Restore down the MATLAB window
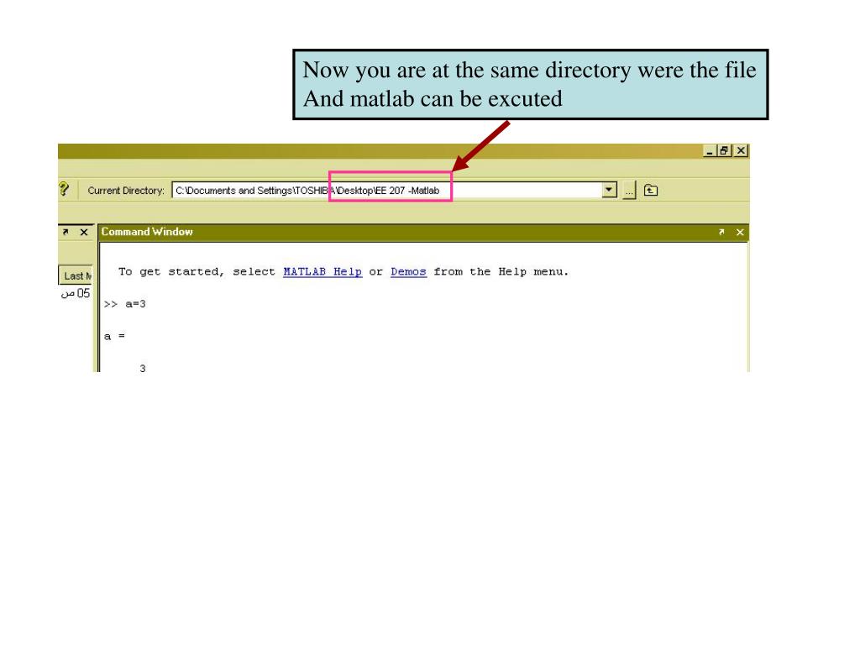 tap(725, 150)
